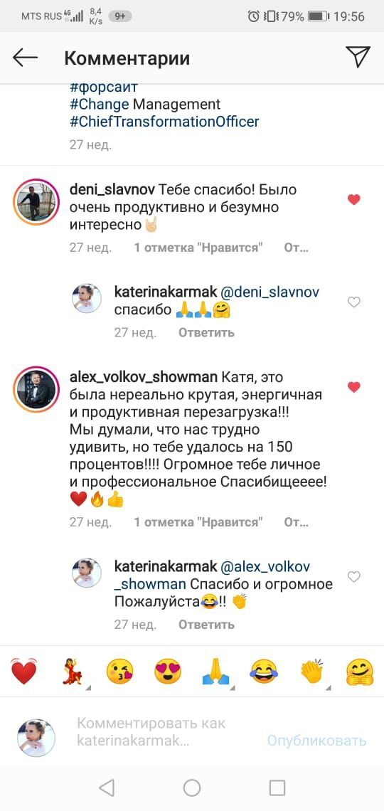Unlike deni_slavnov's comment with red heart
Viewport: 384px width, 811px height.
point(354,200)
